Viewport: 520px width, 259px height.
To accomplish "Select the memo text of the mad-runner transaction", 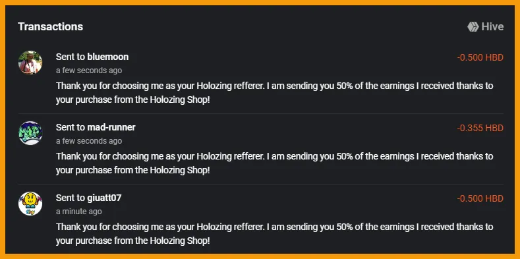I will 275,163.
